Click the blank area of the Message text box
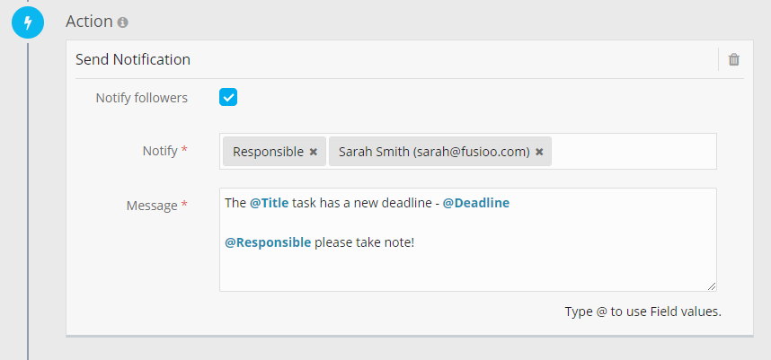This screenshot has height=360, width=771. pyautogui.click(x=467, y=268)
